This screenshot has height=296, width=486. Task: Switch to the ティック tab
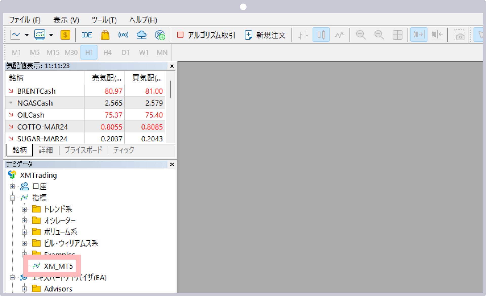[x=124, y=150]
